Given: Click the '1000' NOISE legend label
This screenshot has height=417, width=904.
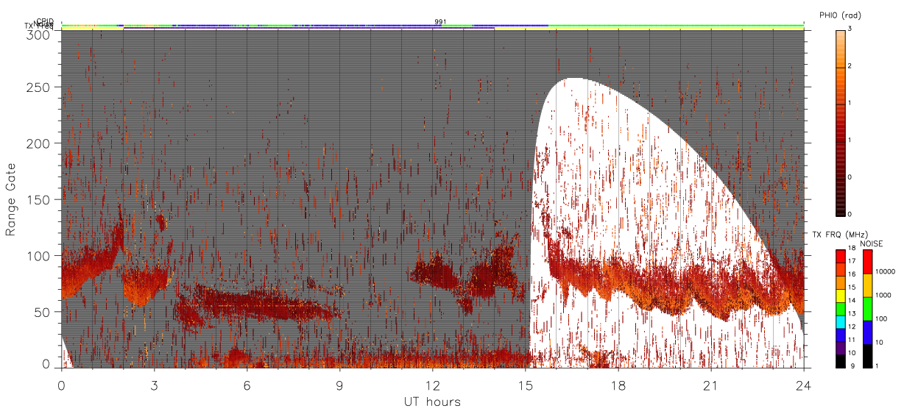Looking at the screenshot, I should pos(884,296).
